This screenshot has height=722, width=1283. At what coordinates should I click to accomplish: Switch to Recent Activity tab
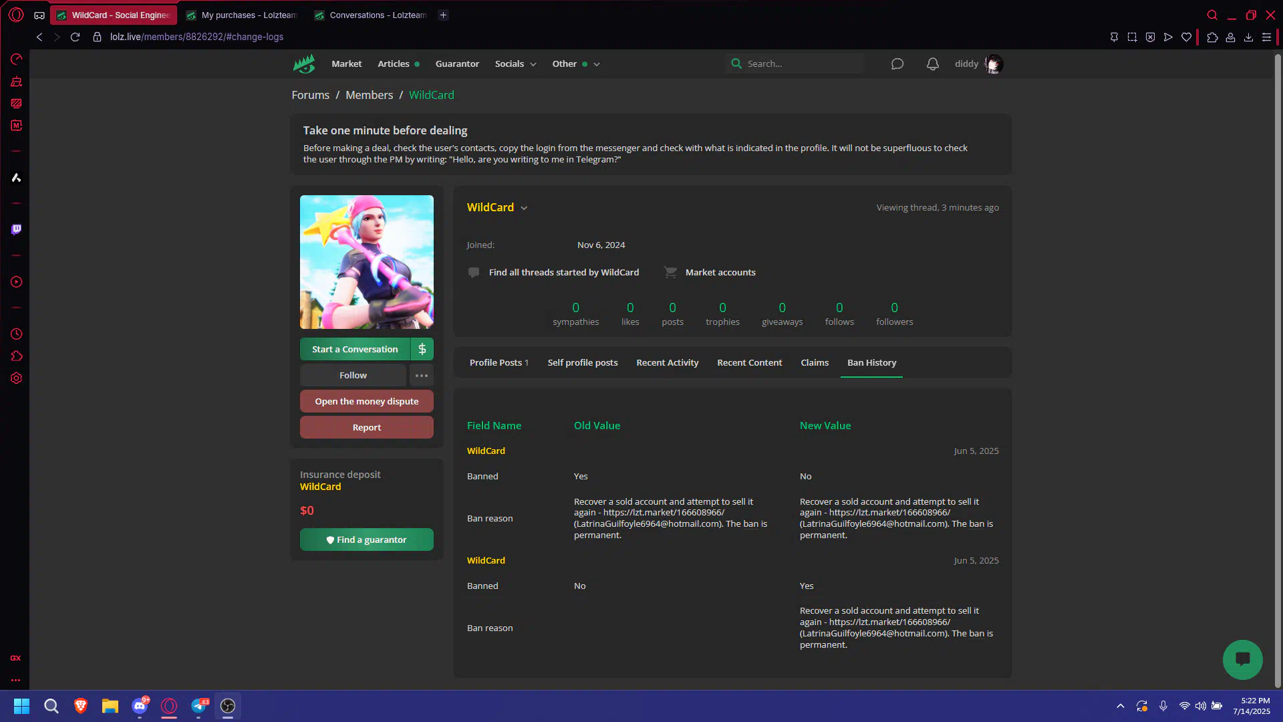coord(668,362)
